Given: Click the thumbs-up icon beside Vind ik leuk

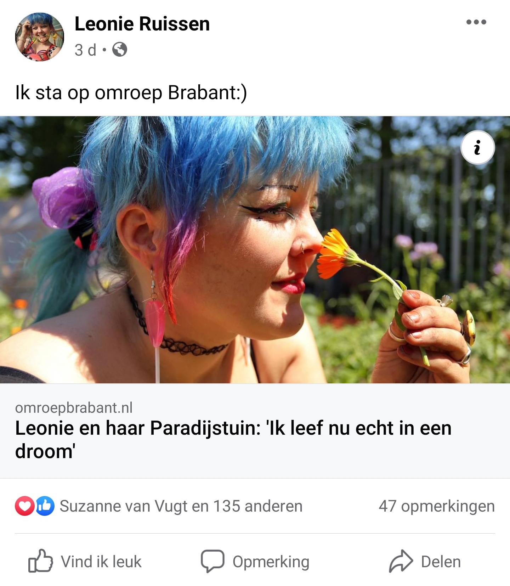Looking at the screenshot, I should [41, 561].
